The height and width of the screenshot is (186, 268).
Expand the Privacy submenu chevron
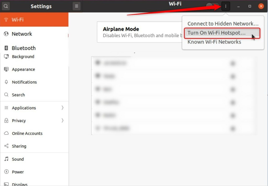62,121
